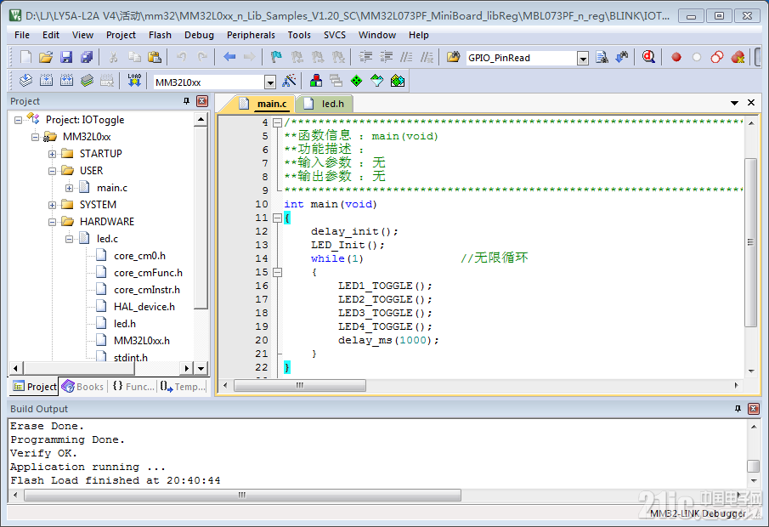Open the File menu
The width and height of the screenshot is (769, 527).
point(21,35)
